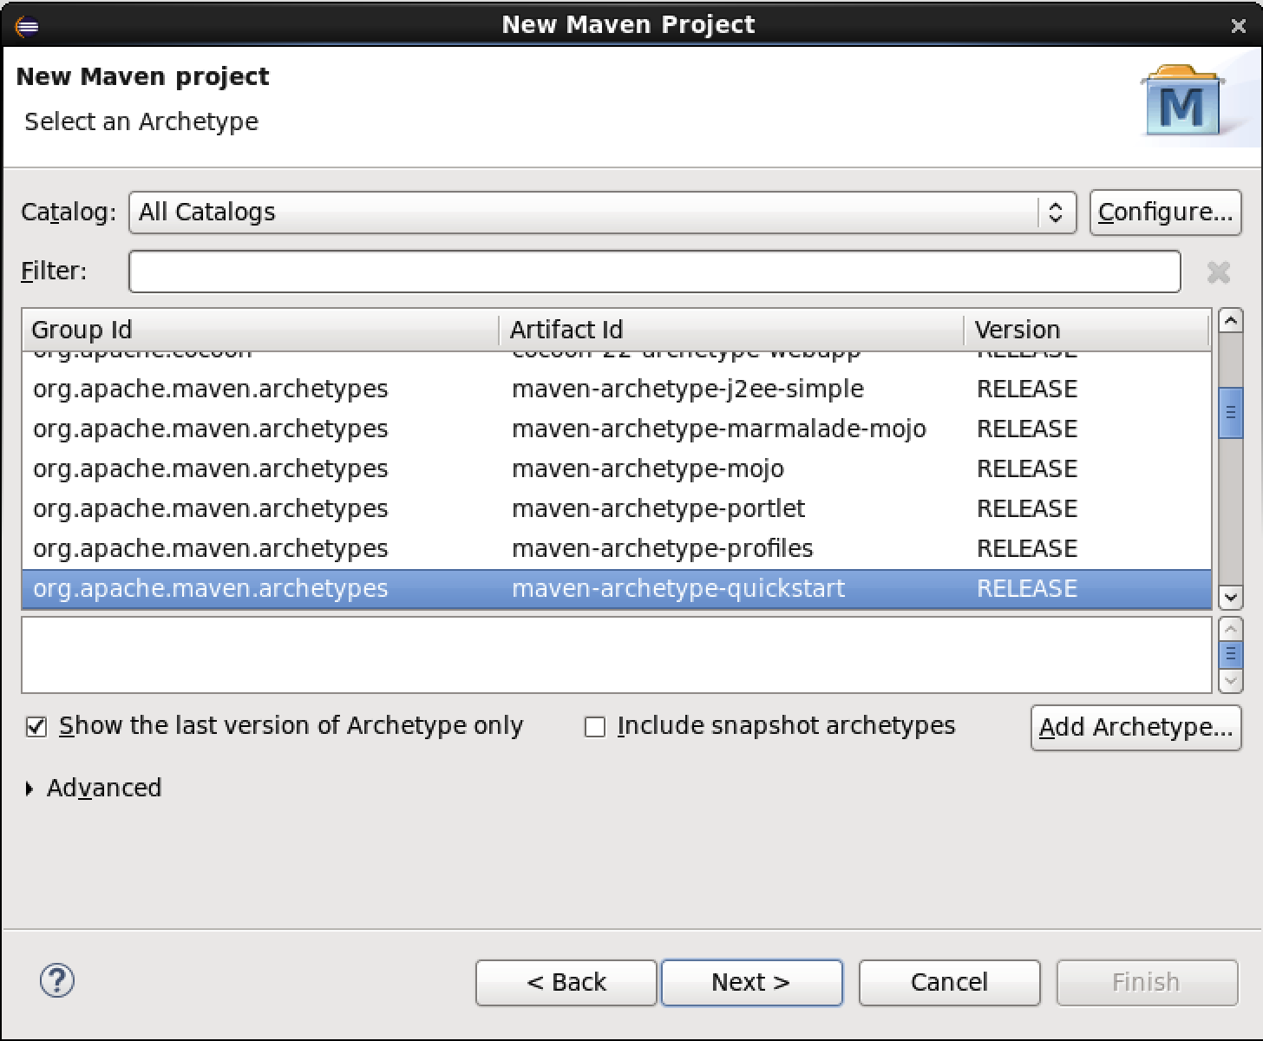Click the help question mark icon
This screenshot has height=1041, width=1263.
(x=57, y=981)
